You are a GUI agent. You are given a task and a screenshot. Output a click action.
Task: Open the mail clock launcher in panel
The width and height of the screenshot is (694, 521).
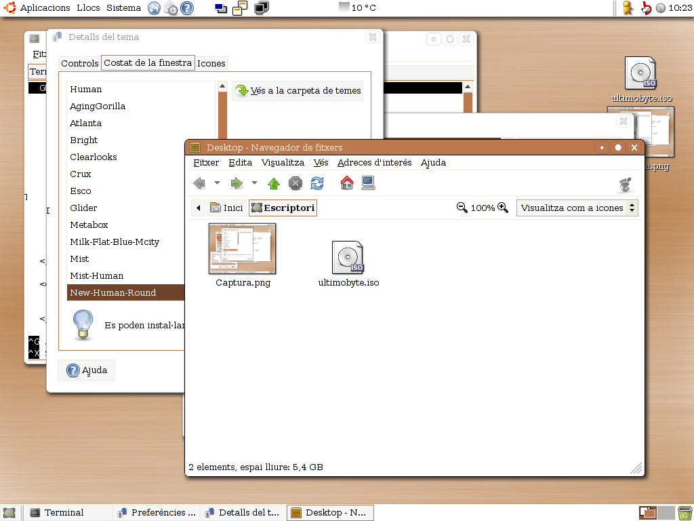pos(170,8)
